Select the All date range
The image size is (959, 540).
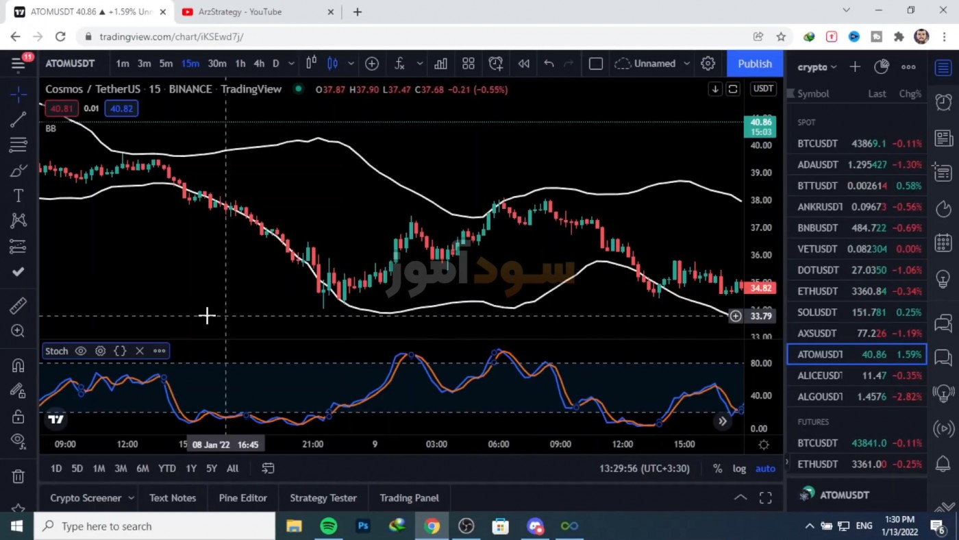(x=233, y=469)
